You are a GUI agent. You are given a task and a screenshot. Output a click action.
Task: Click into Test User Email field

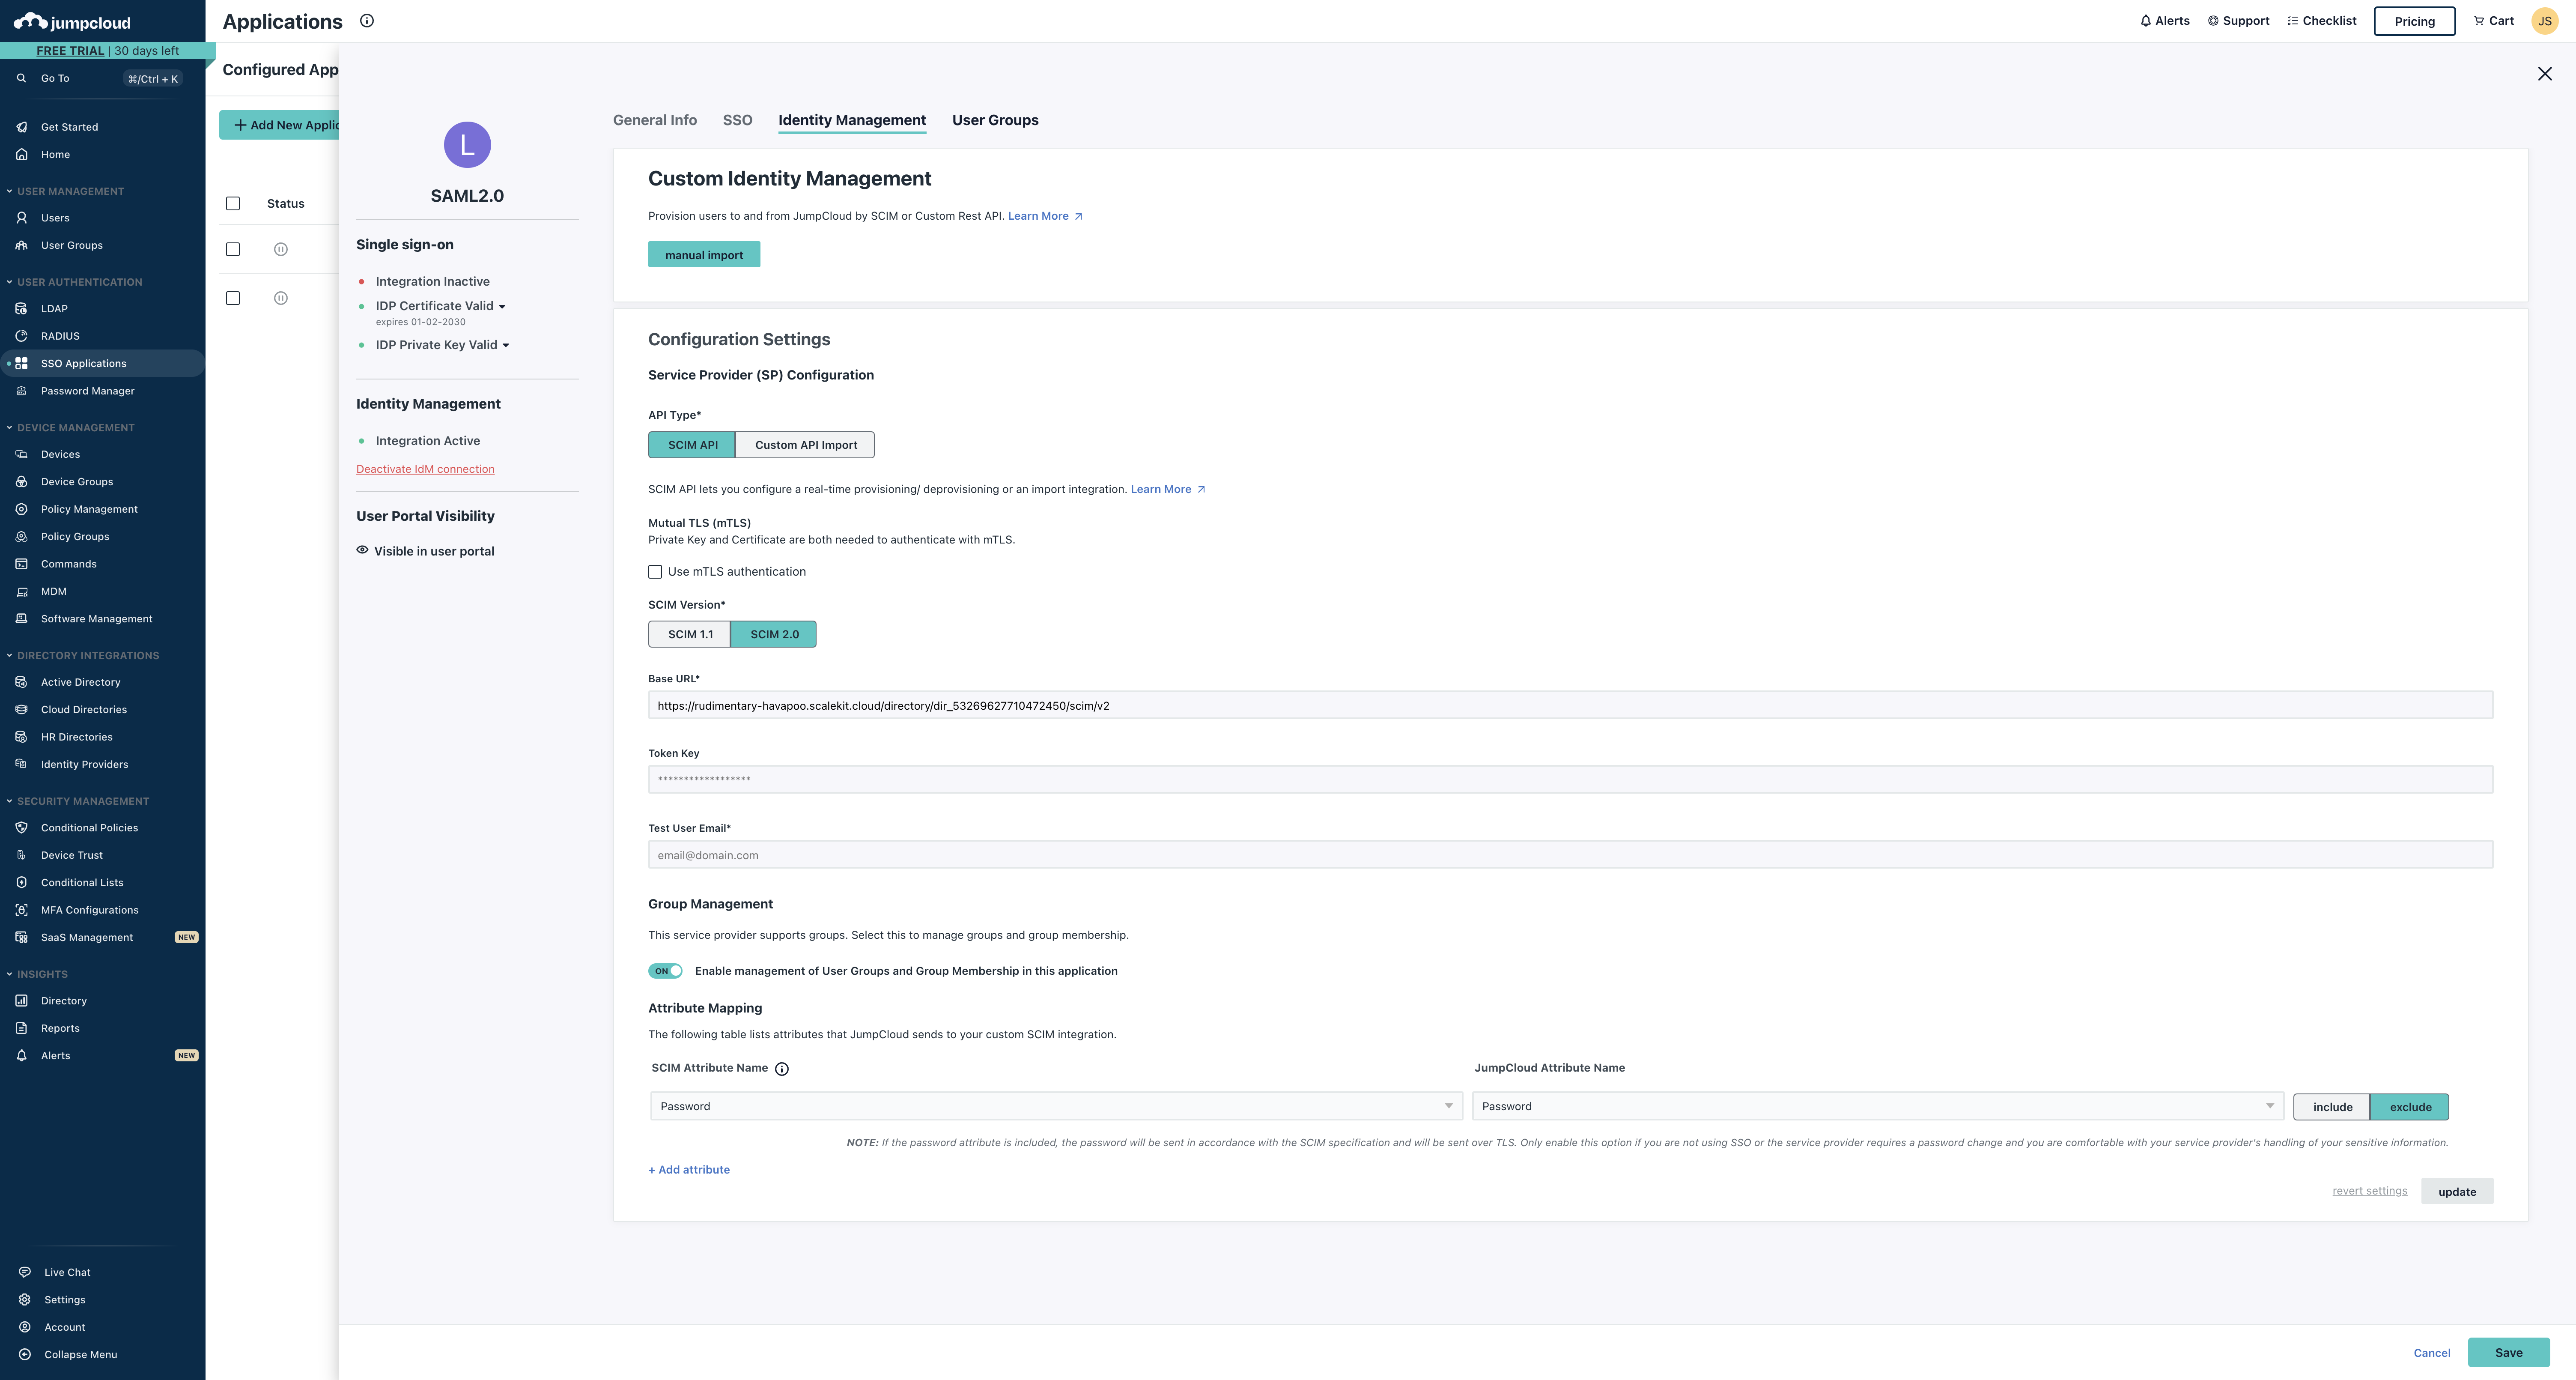1570,855
